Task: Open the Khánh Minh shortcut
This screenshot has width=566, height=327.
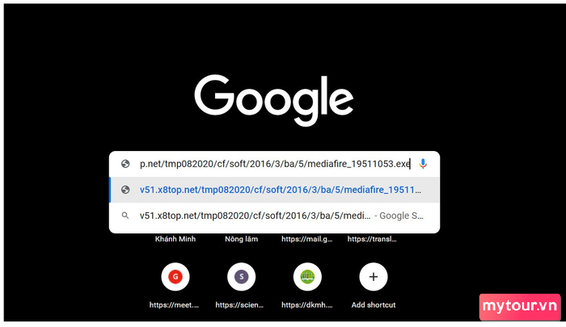Action: tap(175, 239)
